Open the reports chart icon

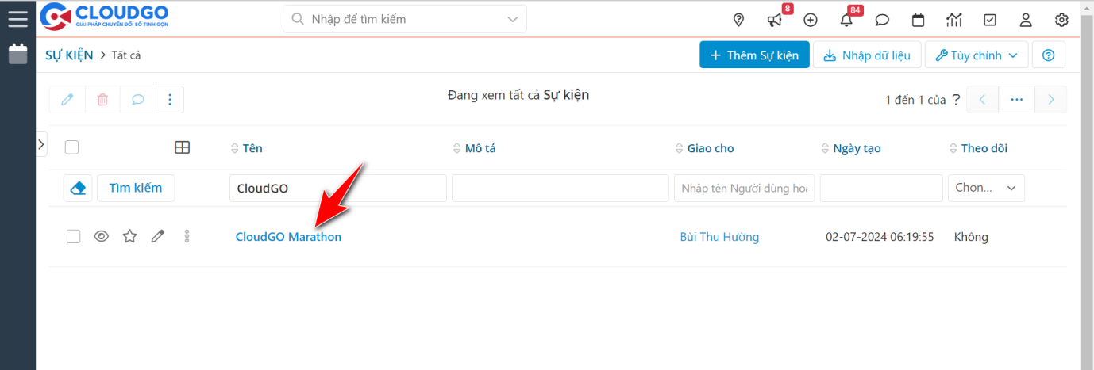pos(954,20)
